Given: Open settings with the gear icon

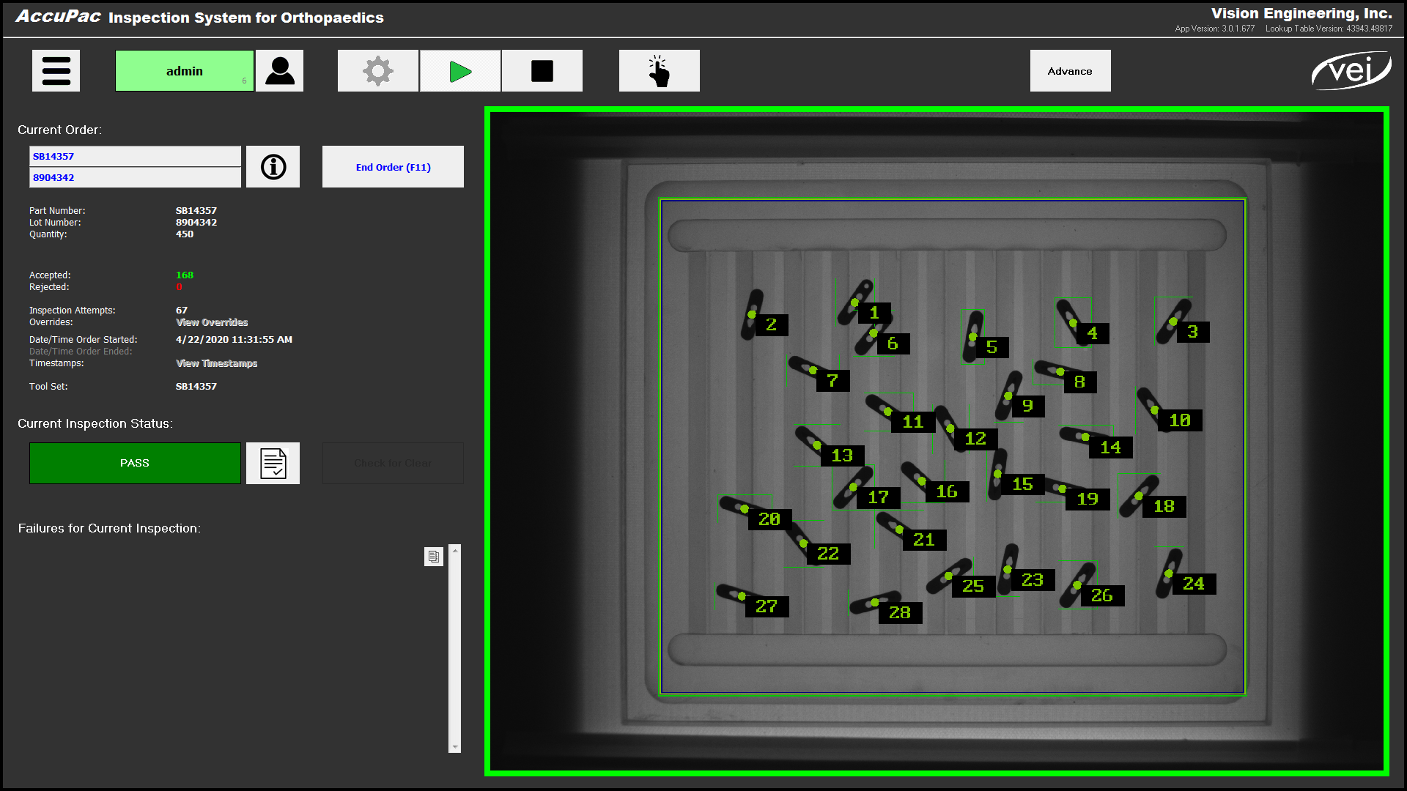Looking at the screenshot, I should (378, 71).
